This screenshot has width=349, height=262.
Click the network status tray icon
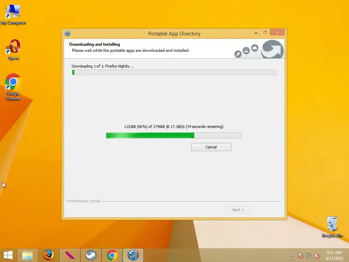(x=309, y=256)
